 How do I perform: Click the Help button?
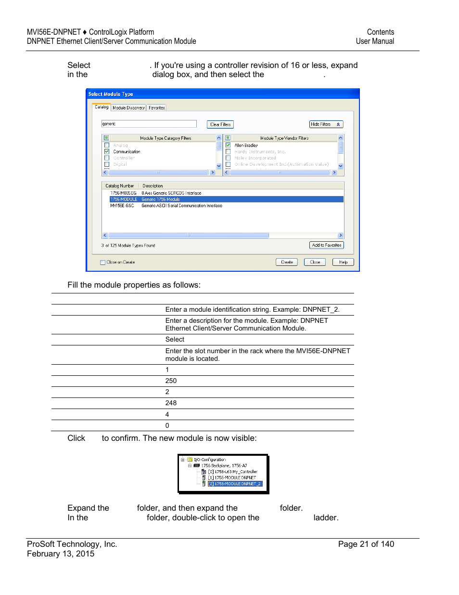click(343, 262)
